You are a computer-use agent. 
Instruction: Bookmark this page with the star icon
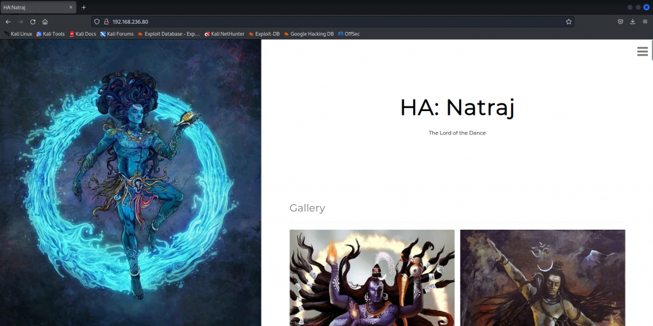pyautogui.click(x=568, y=22)
